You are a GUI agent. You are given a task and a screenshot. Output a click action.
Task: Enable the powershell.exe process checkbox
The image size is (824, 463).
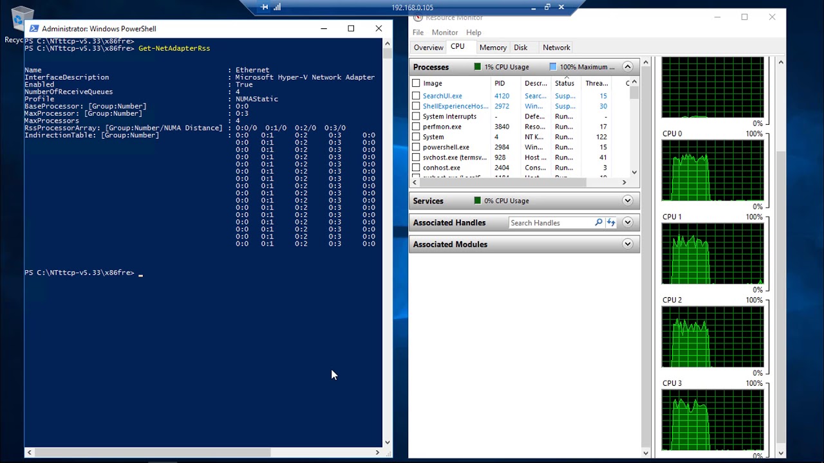coord(416,147)
